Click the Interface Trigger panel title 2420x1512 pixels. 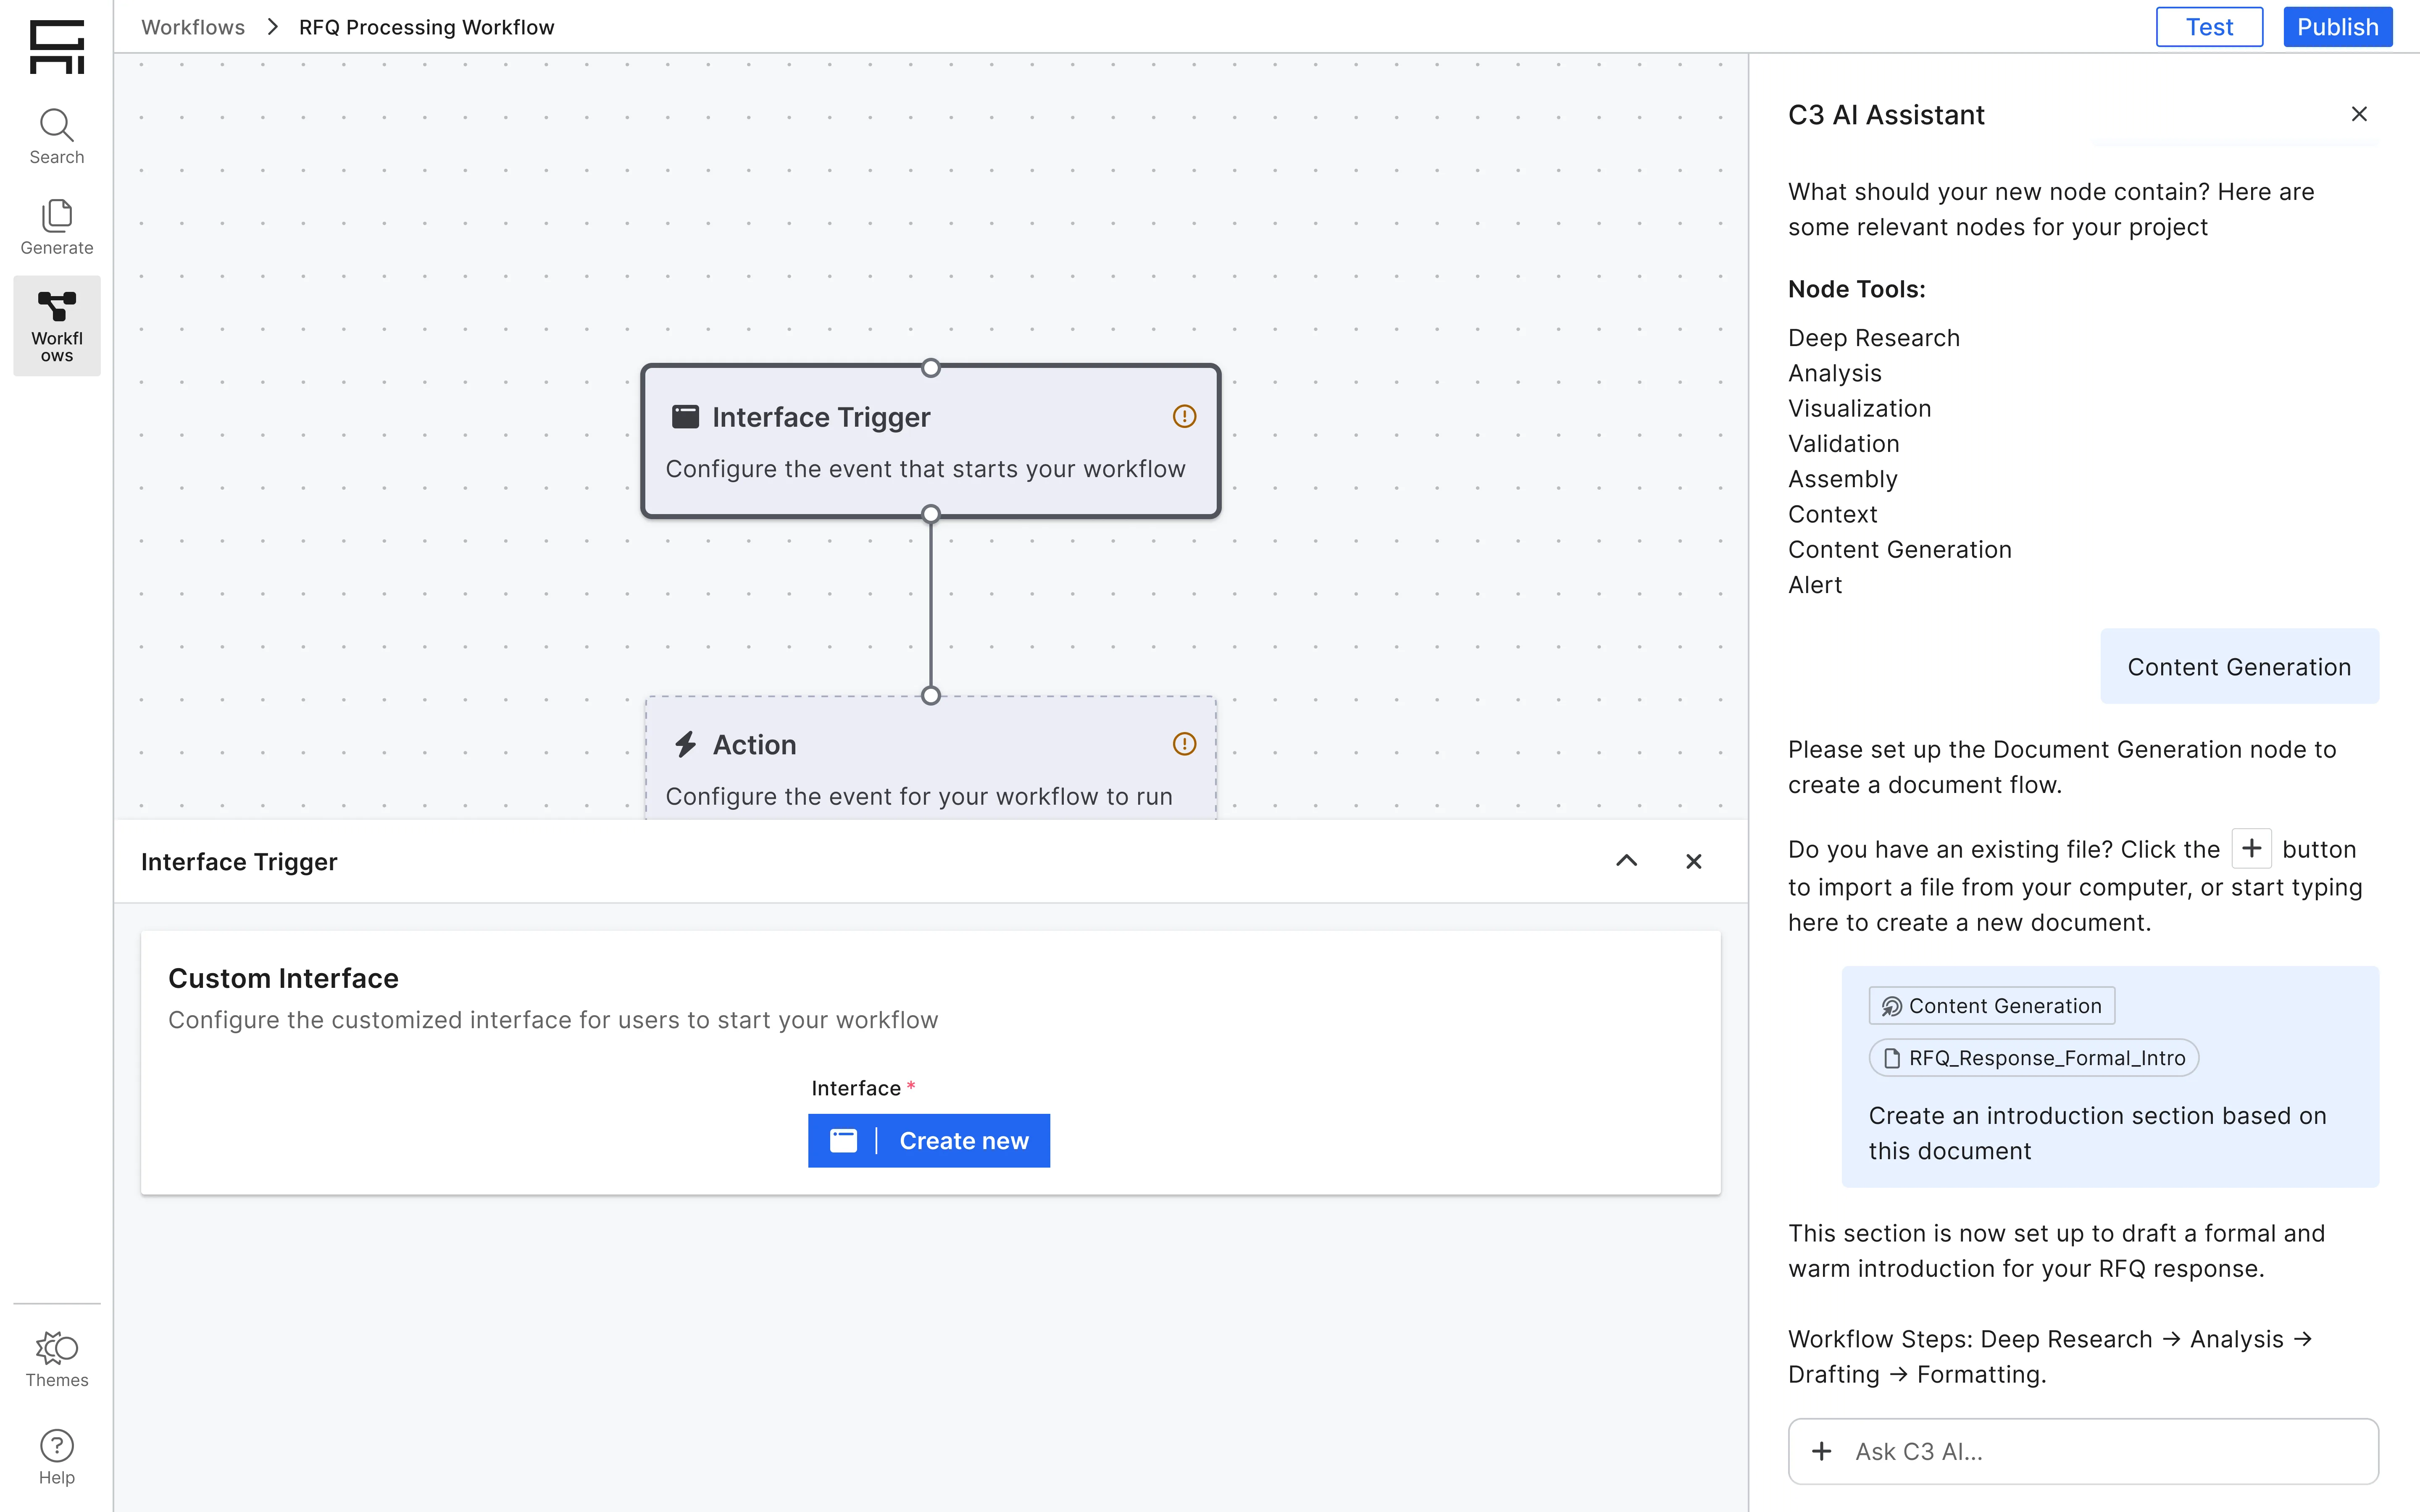pos(239,861)
